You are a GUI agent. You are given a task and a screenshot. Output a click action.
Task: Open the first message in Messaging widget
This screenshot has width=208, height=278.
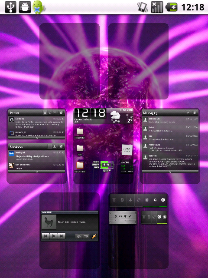(170, 120)
